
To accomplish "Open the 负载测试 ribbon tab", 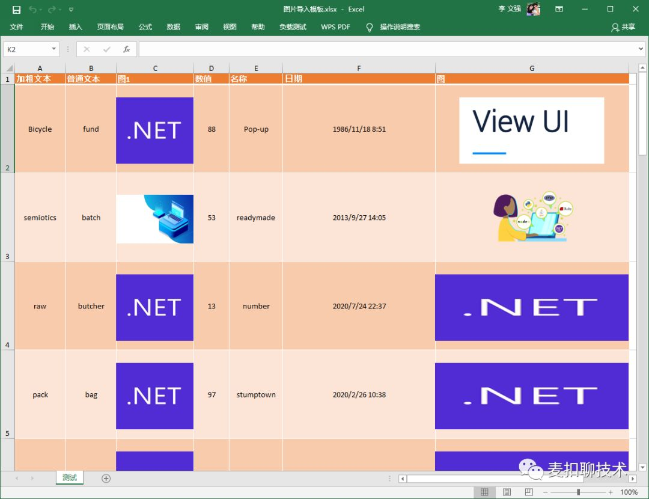I will tap(293, 27).
